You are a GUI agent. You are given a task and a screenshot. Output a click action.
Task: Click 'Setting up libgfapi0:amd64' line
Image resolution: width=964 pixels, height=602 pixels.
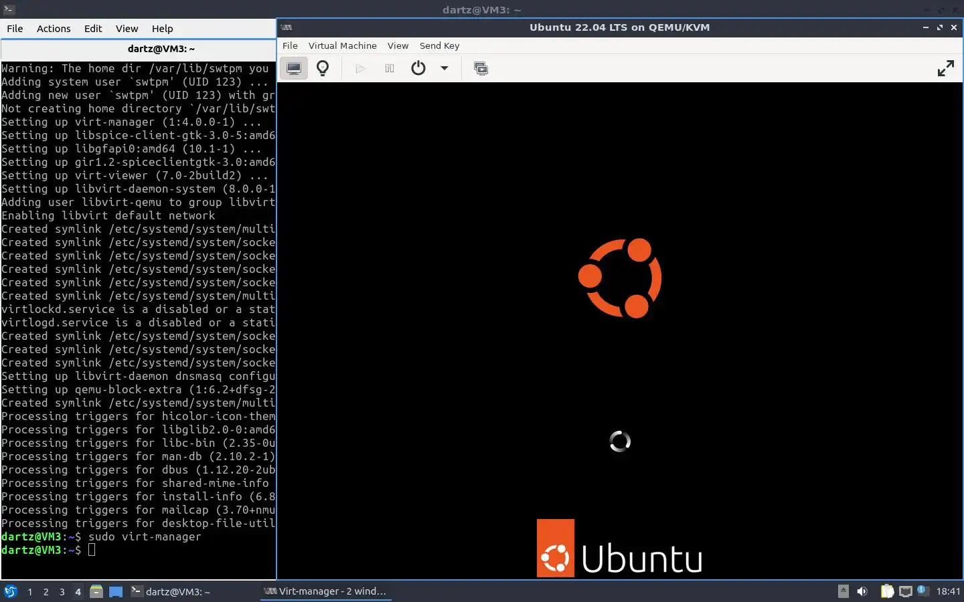(x=131, y=148)
